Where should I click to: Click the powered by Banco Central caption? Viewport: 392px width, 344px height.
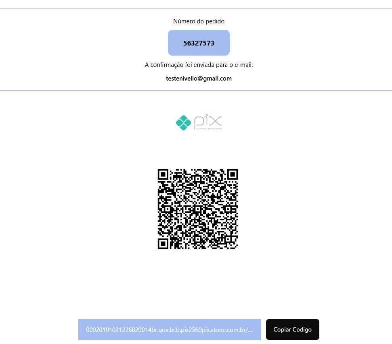click(209, 129)
